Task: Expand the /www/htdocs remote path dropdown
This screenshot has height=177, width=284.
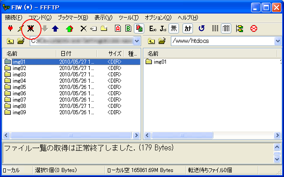Action: [x=278, y=41]
